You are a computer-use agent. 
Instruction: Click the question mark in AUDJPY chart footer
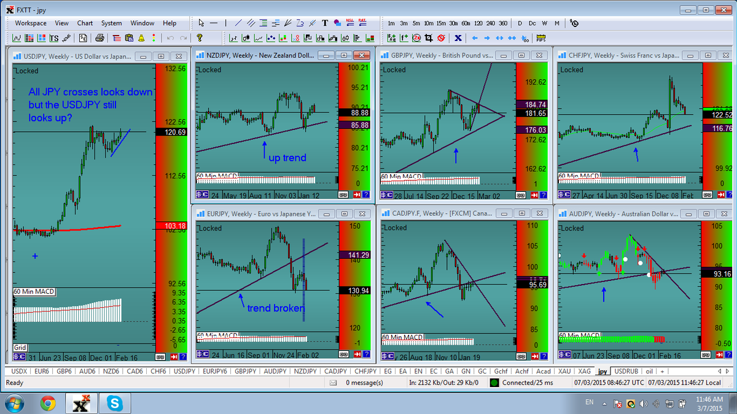(x=728, y=355)
